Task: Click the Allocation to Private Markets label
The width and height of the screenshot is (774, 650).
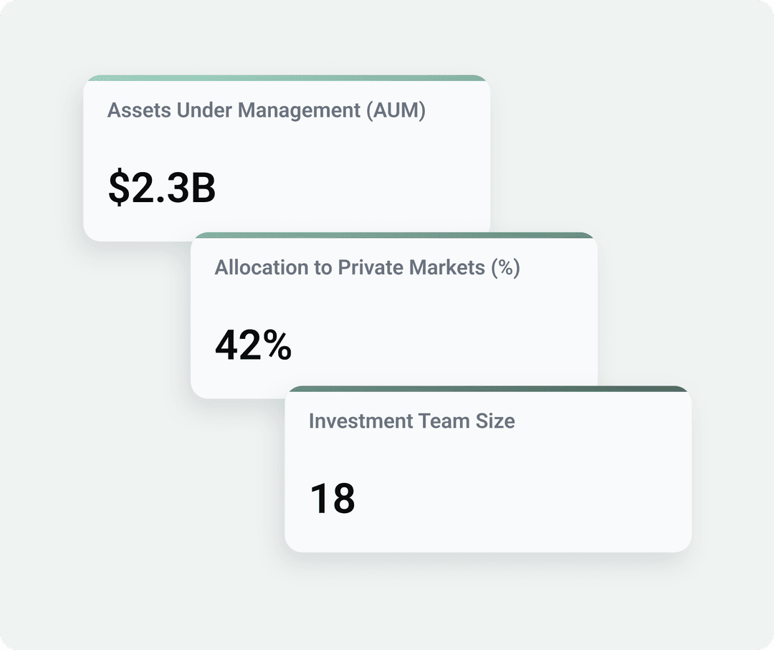Action: (367, 267)
